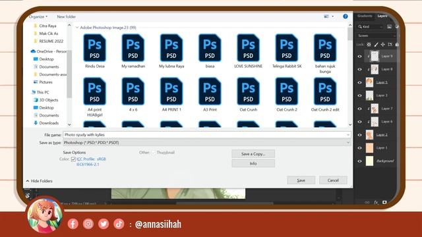The image size is (422, 237).
Task: Click the Cancel button
Action: coord(333,180)
